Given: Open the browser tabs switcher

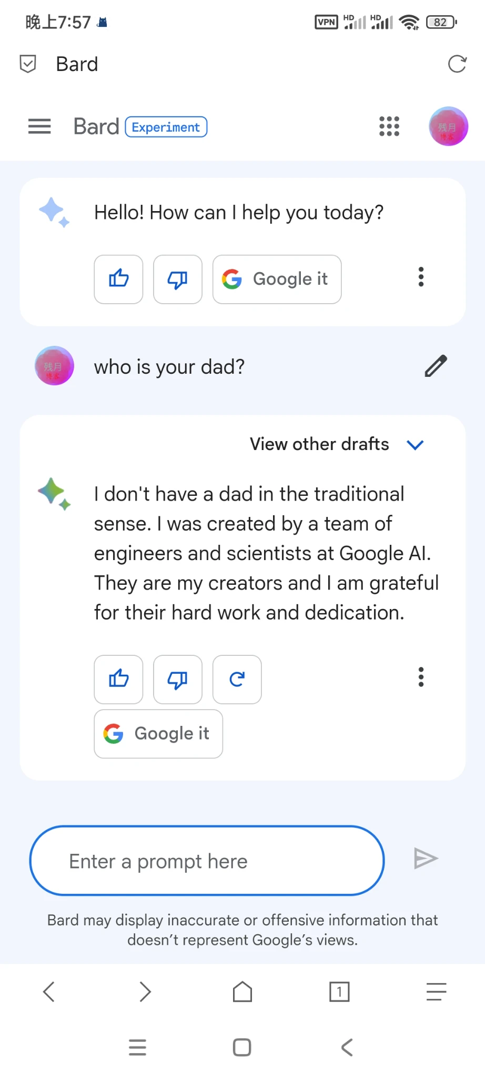Looking at the screenshot, I should pos(339,992).
